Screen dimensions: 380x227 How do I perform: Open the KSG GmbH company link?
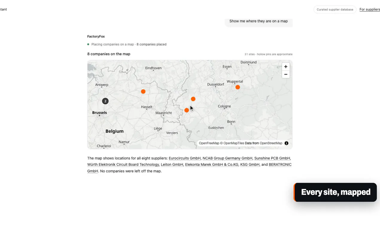coord(250,165)
